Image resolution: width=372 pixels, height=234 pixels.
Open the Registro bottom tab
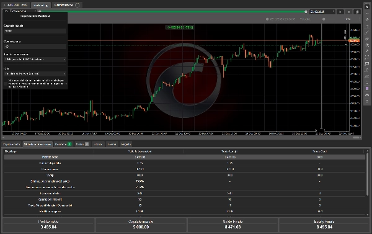(126, 144)
